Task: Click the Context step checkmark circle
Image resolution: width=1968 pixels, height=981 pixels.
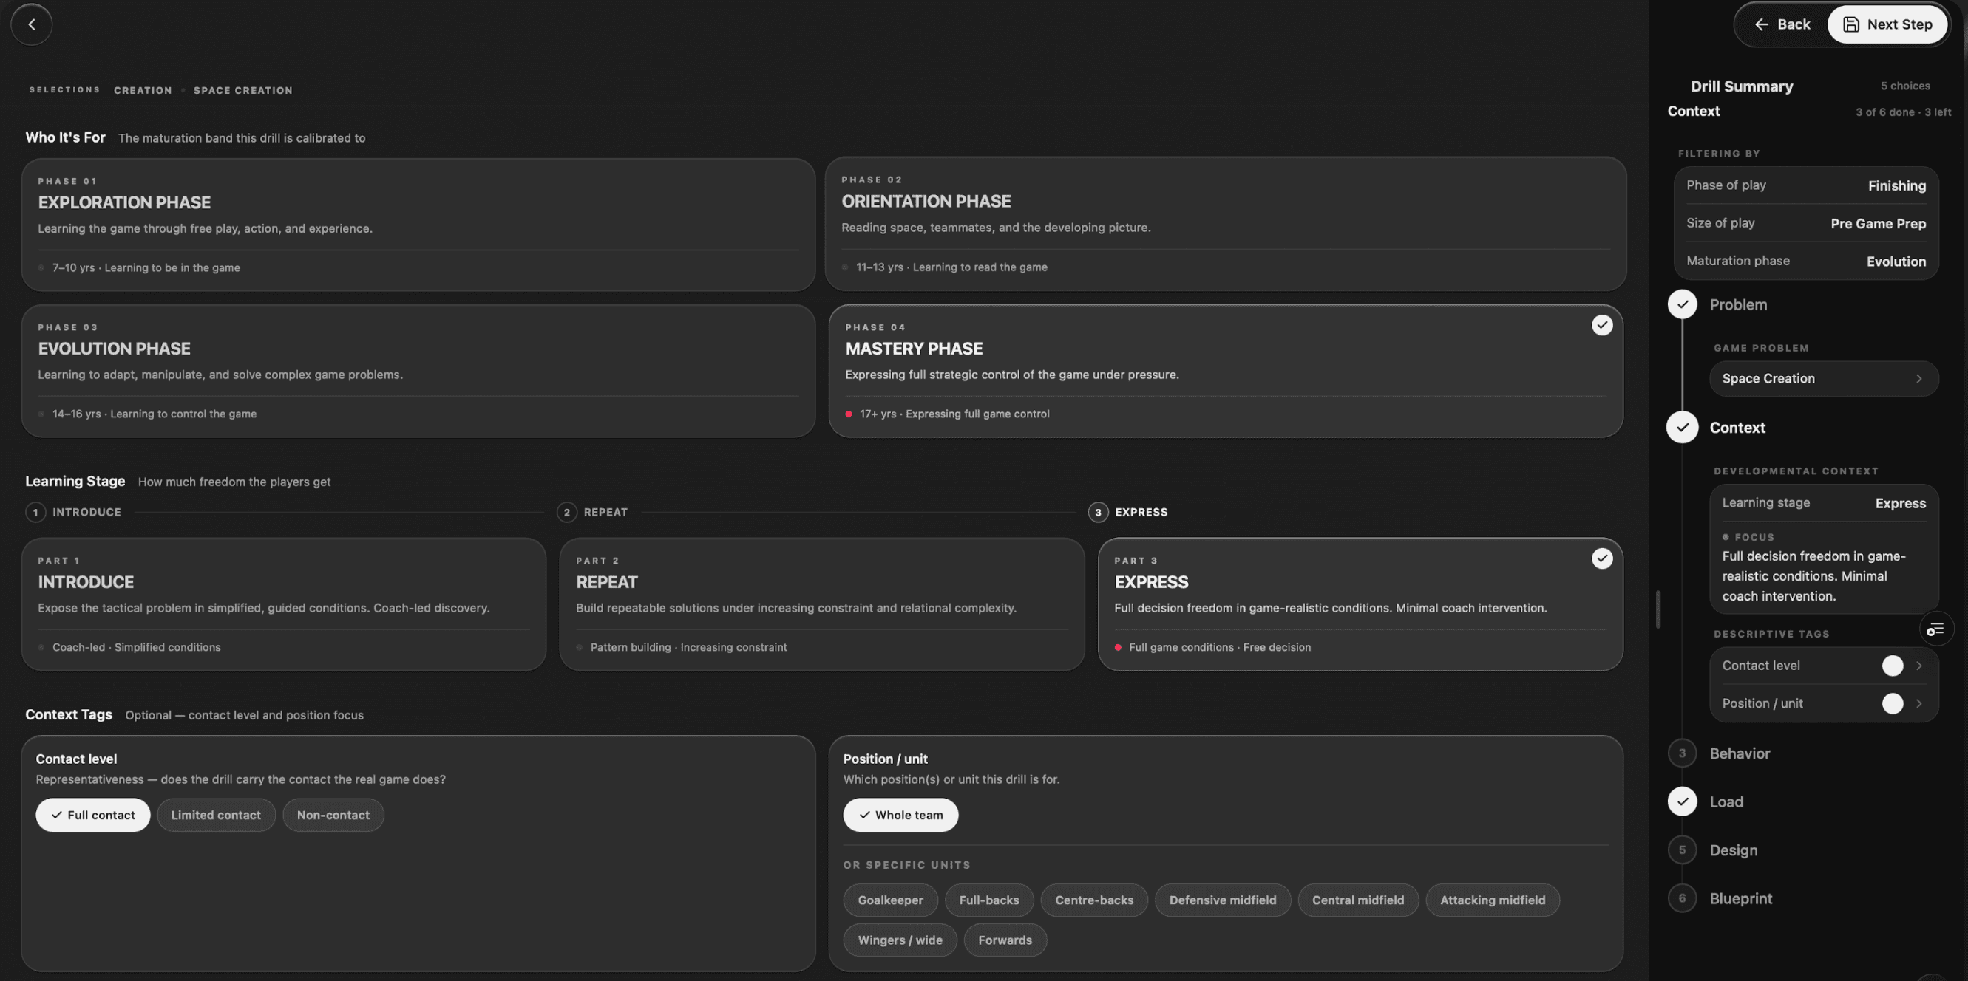Action: pyautogui.click(x=1683, y=428)
